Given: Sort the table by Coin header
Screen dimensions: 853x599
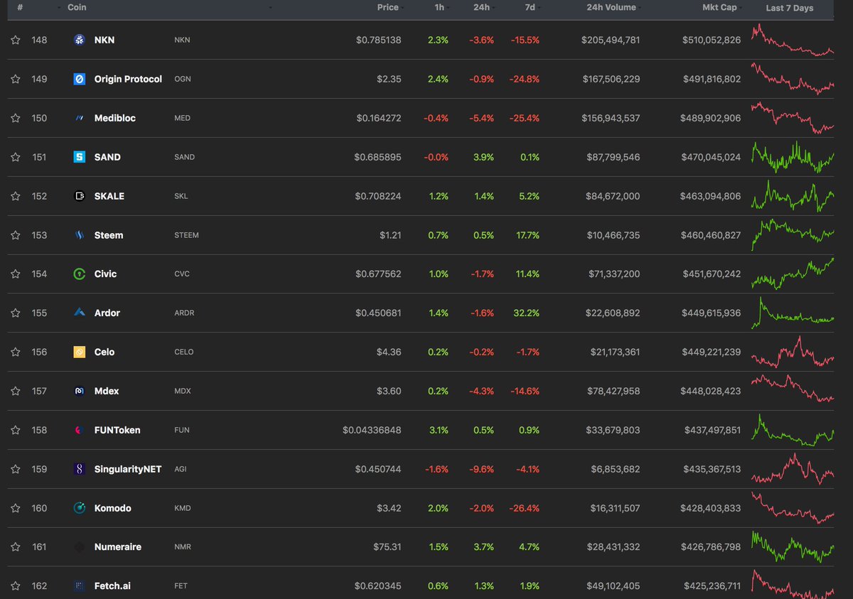Looking at the screenshot, I should tap(77, 8).
